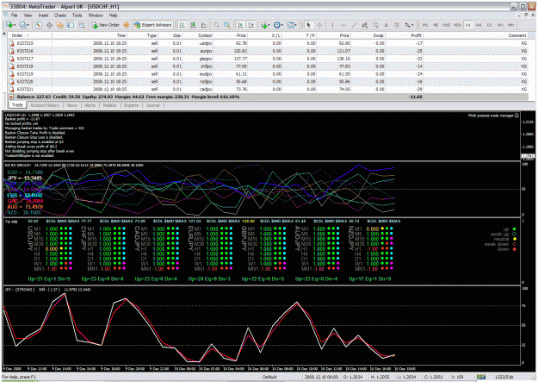Open the Arrows objects dropdown
This screenshot has width=538, height=382.
pyautogui.click(x=409, y=25)
